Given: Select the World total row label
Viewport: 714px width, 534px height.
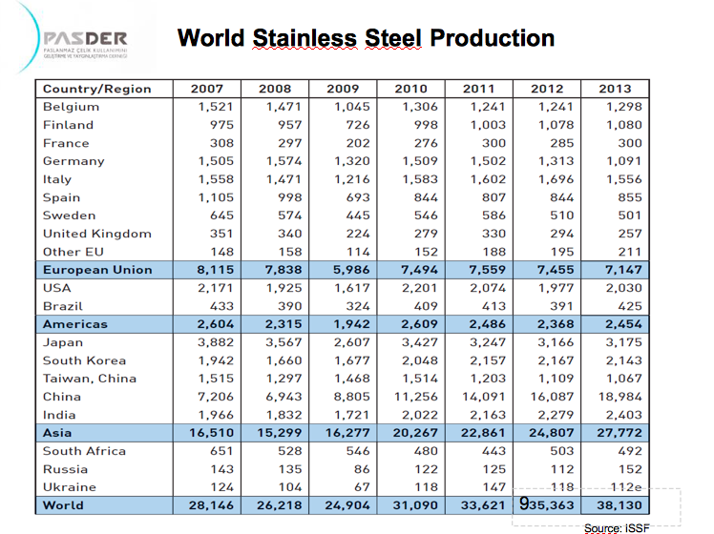Looking at the screenshot, I should pyautogui.click(x=63, y=505).
